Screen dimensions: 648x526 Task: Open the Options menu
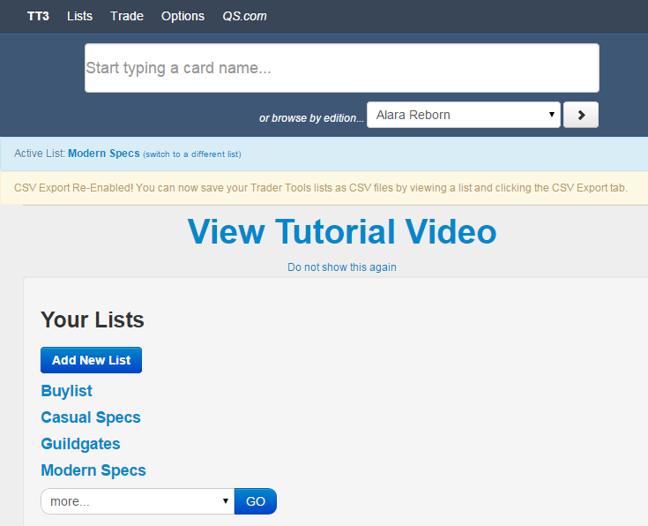(x=182, y=16)
